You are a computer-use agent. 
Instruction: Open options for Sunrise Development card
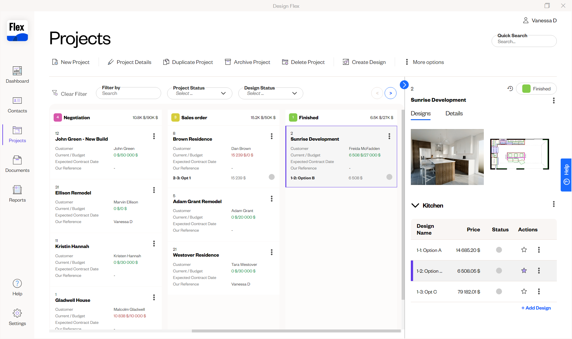click(389, 136)
